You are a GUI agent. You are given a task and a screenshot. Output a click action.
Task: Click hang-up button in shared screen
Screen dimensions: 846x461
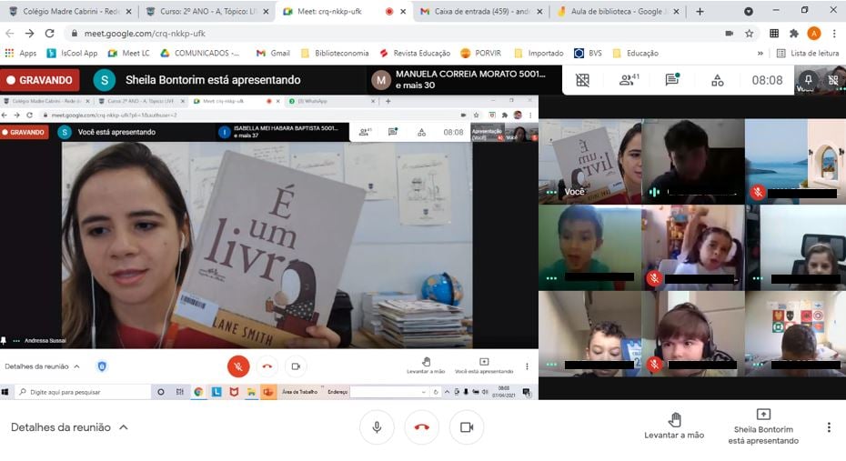tap(267, 366)
